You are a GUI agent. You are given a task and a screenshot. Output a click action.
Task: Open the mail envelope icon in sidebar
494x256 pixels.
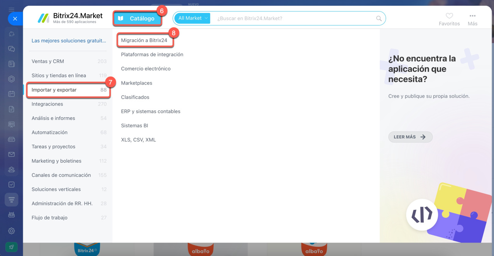(12, 154)
